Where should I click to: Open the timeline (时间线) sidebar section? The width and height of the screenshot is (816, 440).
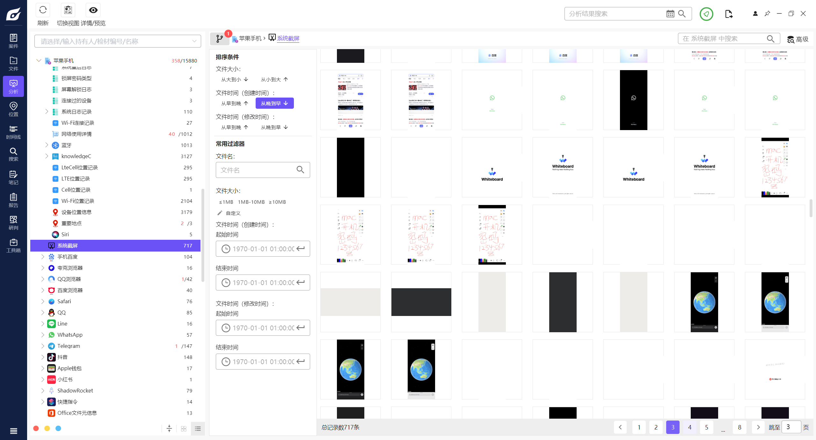click(13, 132)
